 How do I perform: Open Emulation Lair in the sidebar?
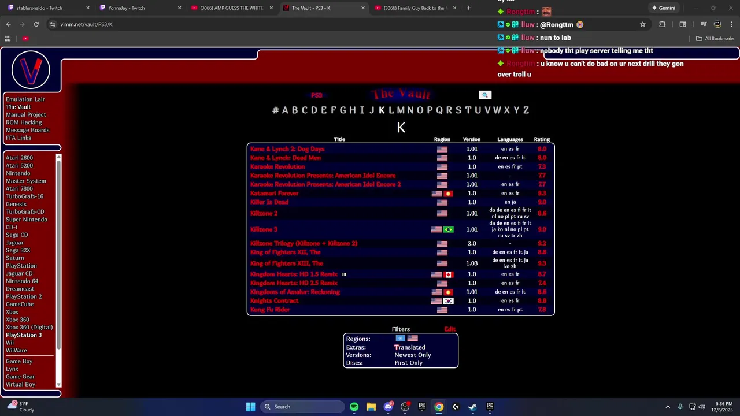click(x=25, y=99)
